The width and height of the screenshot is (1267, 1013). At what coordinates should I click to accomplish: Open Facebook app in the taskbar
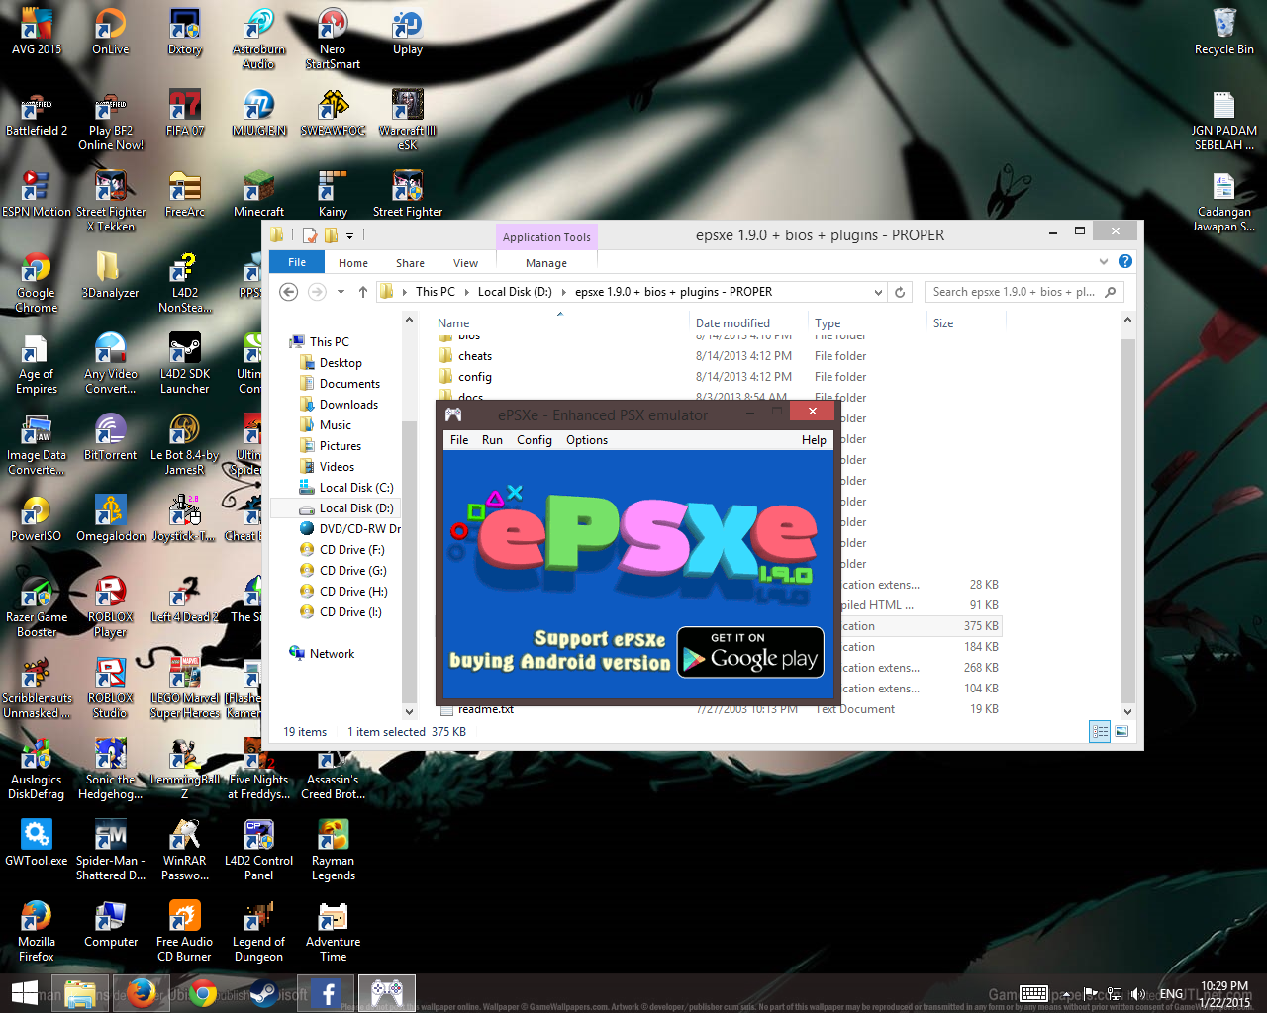click(x=326, y=993)
